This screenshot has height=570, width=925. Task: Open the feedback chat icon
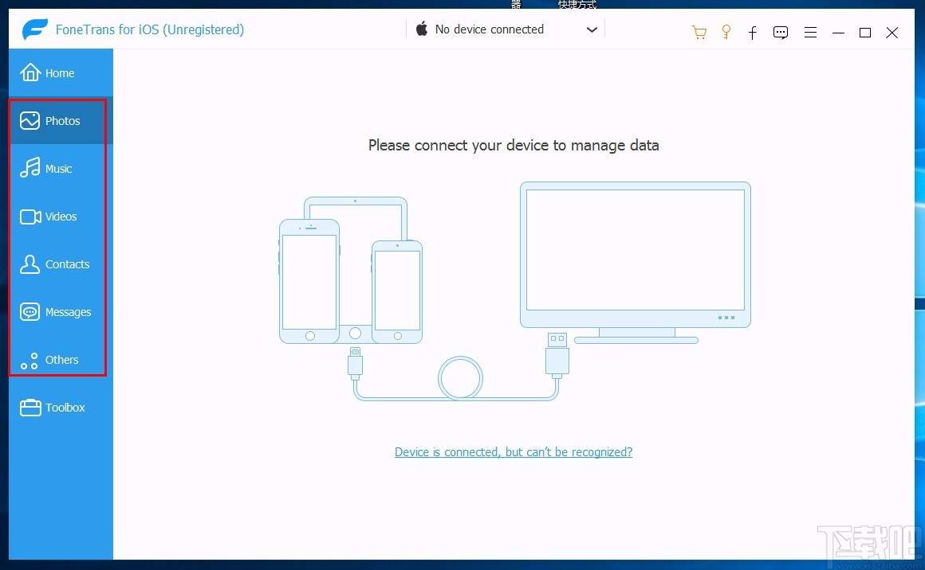pos(780,32)
